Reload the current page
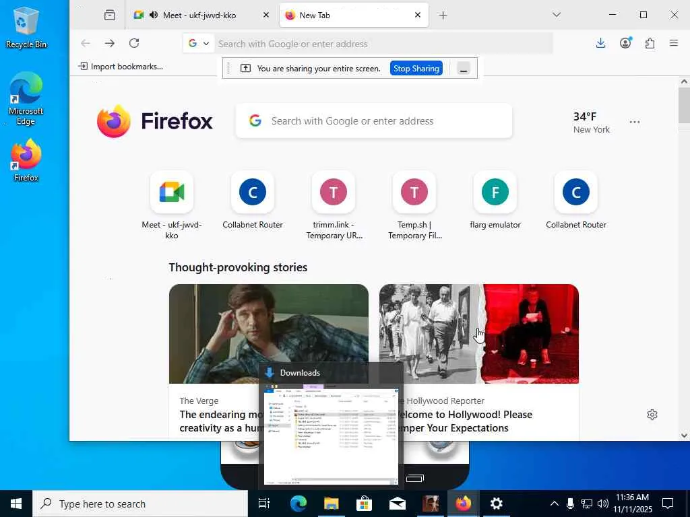Viewport: 690px width, 517px height. (134, 43)
